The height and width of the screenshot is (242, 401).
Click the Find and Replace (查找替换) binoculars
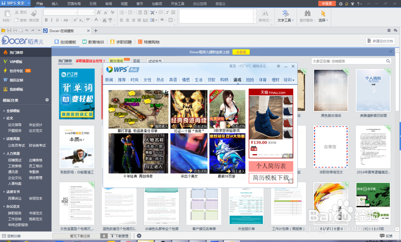click(x=308, y=13)
